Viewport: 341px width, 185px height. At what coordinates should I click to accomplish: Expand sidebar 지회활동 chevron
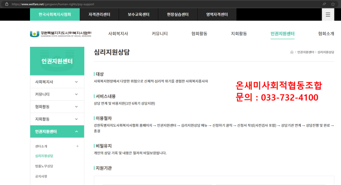click(x=76, y=119)
